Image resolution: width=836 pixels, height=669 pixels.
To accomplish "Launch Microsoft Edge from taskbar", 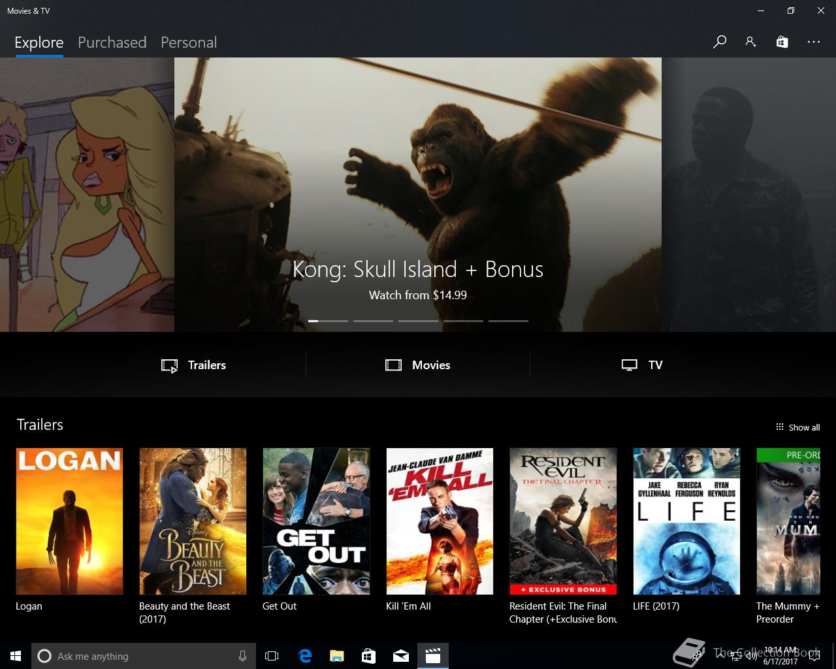I will 305,656.
